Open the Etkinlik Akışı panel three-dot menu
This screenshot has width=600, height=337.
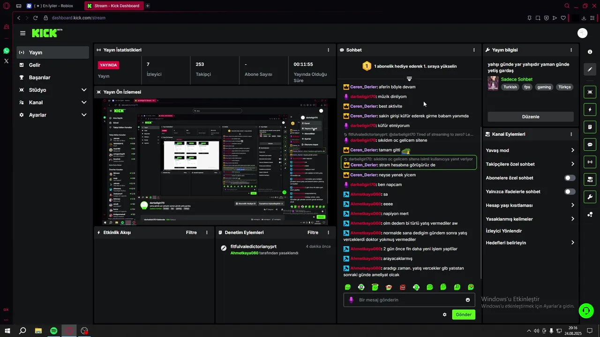[207, 232]
